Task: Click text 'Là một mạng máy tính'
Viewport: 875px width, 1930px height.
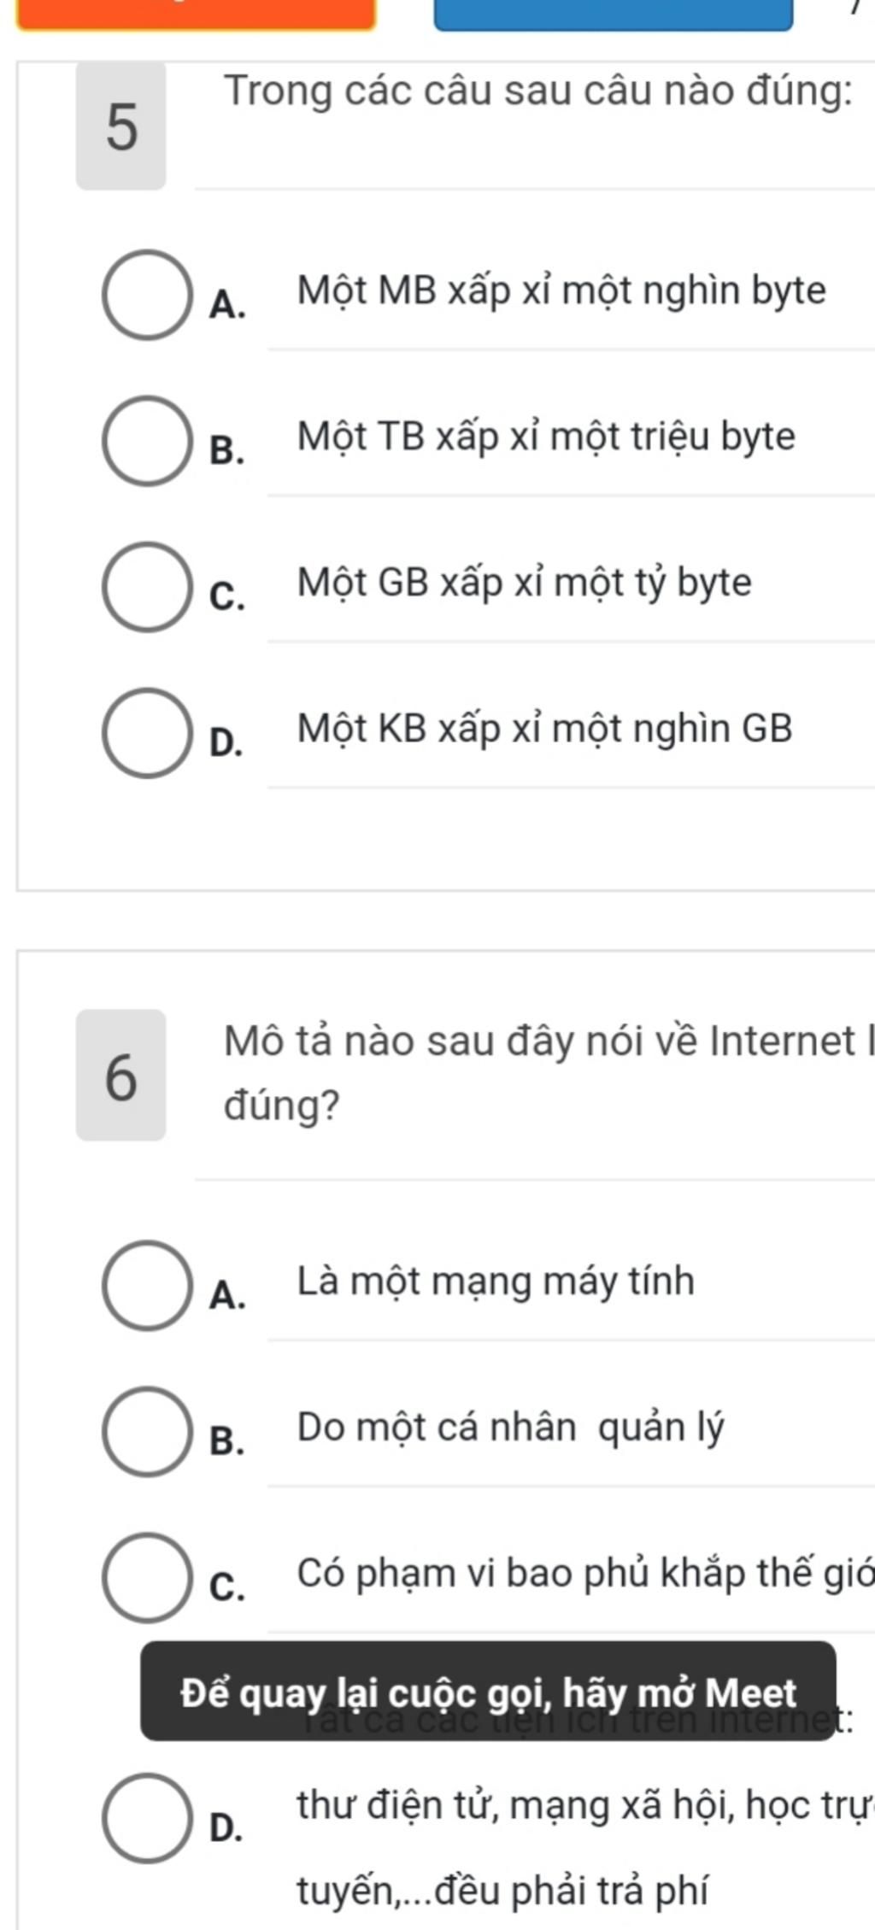Action: click(496, 1282)
